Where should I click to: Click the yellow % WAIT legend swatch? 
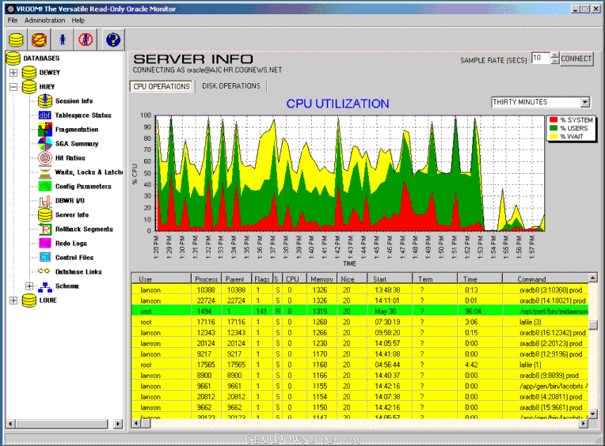[554, 136]
